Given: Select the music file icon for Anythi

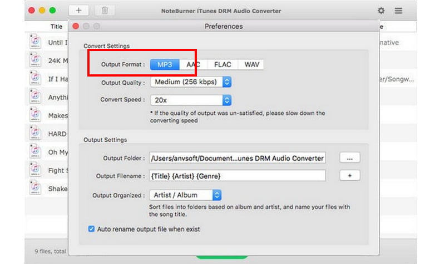Looking at the screenshot, I should coord(35,96).
